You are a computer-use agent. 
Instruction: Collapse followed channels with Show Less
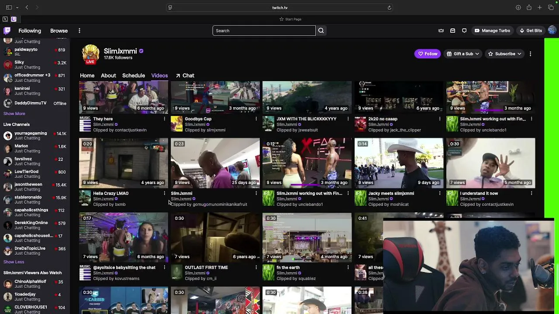coord(14,262)
